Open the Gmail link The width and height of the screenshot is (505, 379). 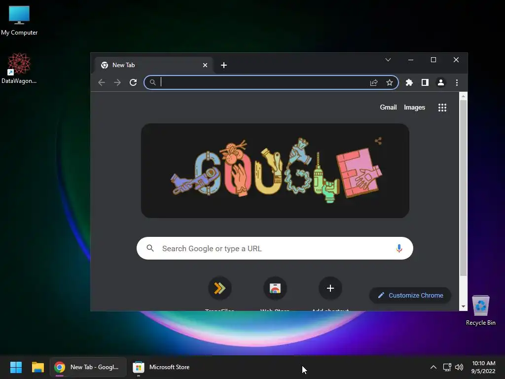point(388,107)
